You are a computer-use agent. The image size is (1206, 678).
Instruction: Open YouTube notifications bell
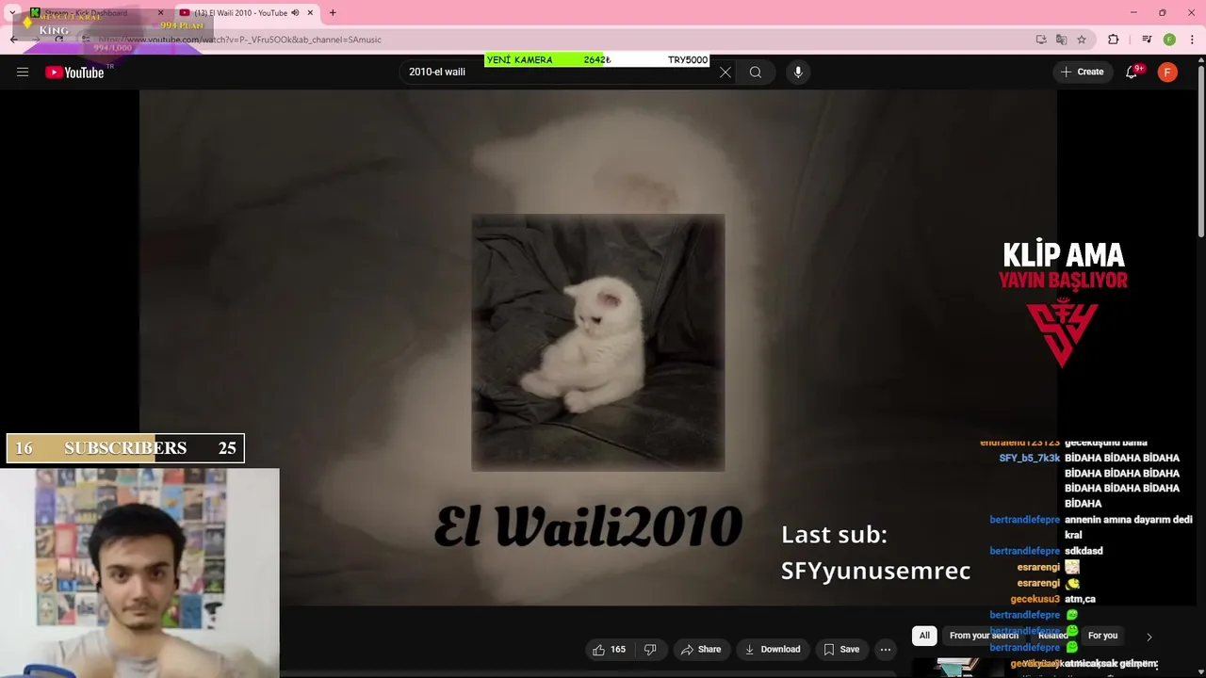[x=1132, y=73]
